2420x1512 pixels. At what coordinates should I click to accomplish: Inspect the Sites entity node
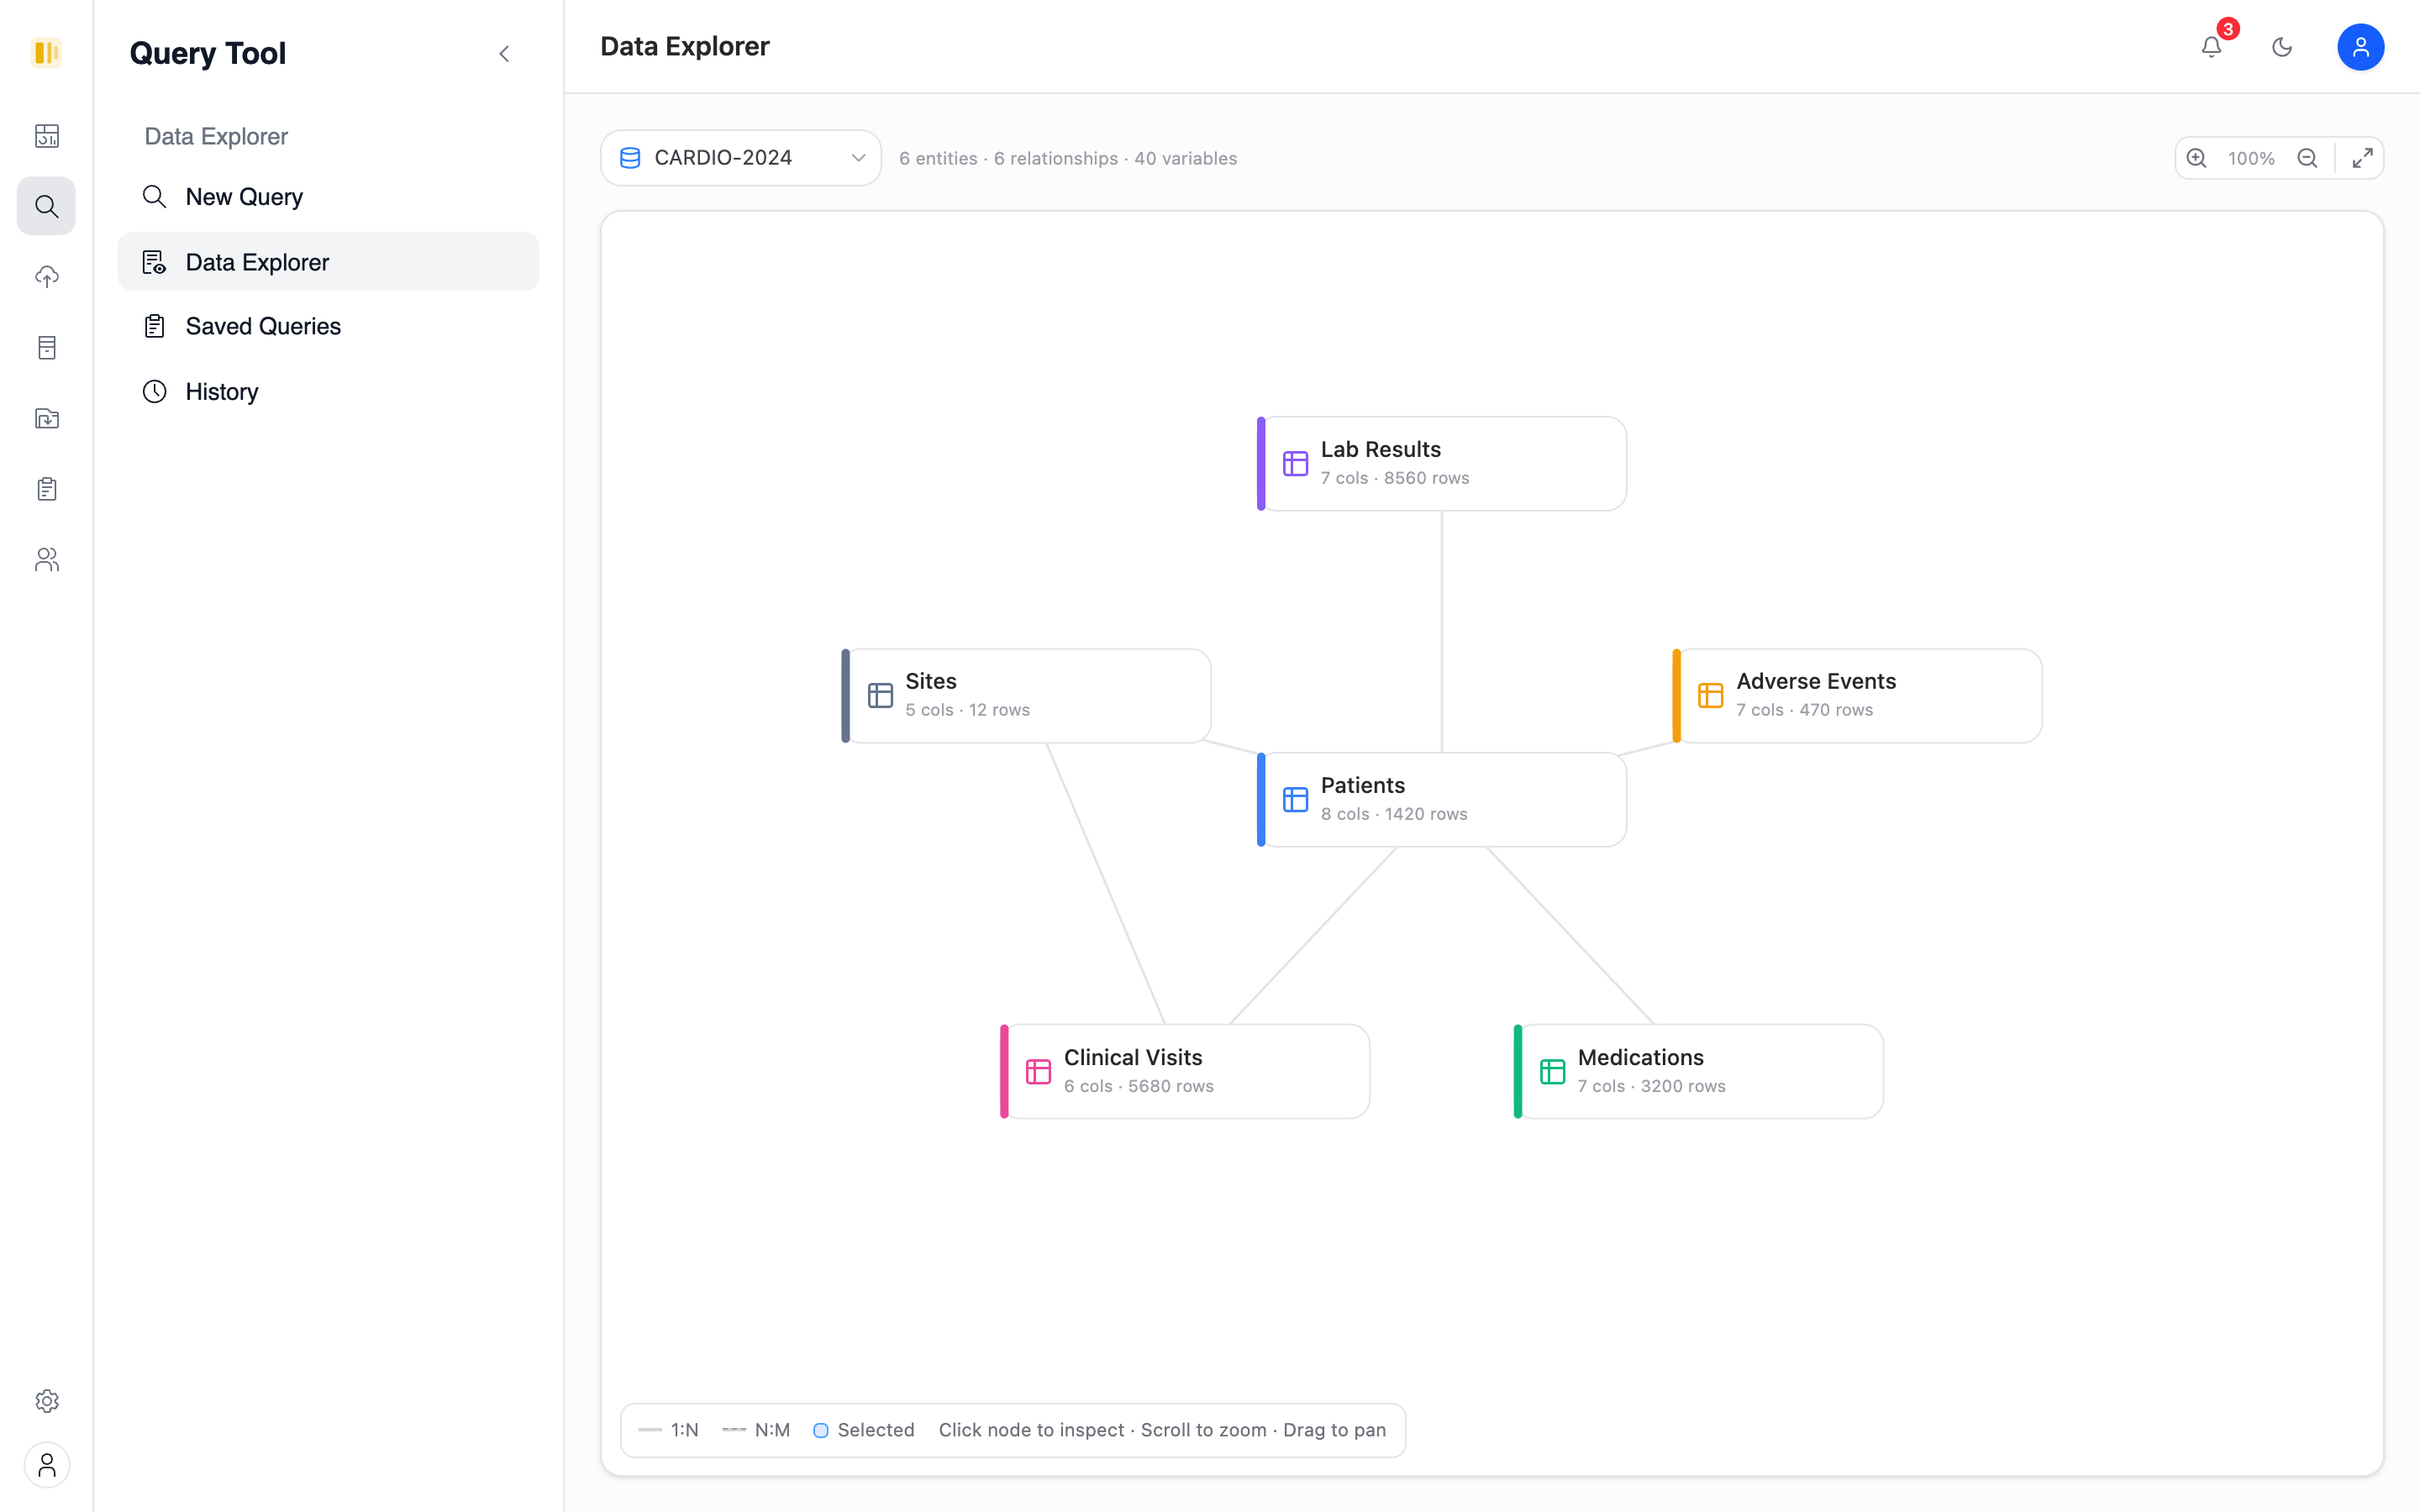(1026, 696)
